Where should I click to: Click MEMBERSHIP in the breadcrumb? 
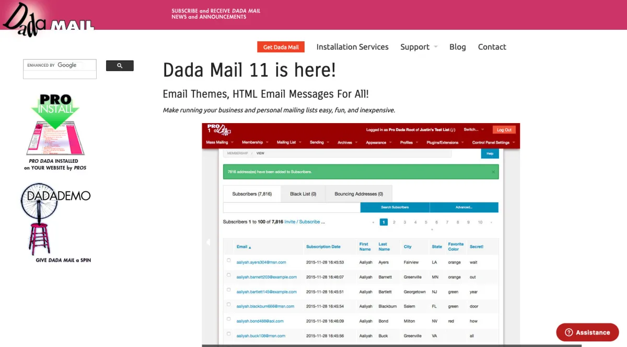point(237,153)
